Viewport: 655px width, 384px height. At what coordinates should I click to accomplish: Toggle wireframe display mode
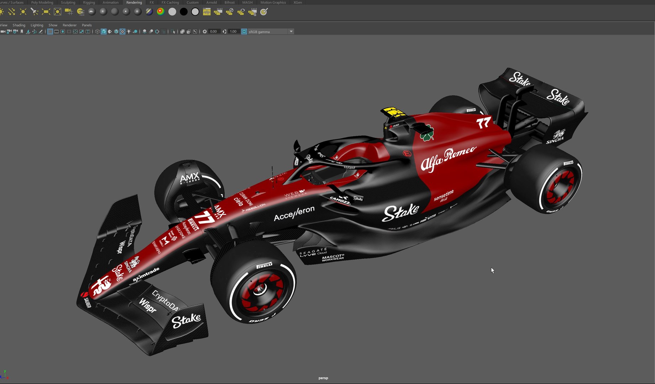pyautogui.click(x=97, y=32)
